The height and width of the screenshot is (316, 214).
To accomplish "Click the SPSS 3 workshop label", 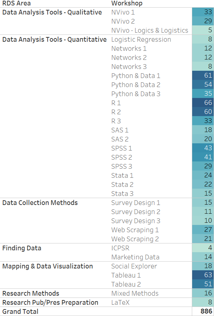I will 122,167.
